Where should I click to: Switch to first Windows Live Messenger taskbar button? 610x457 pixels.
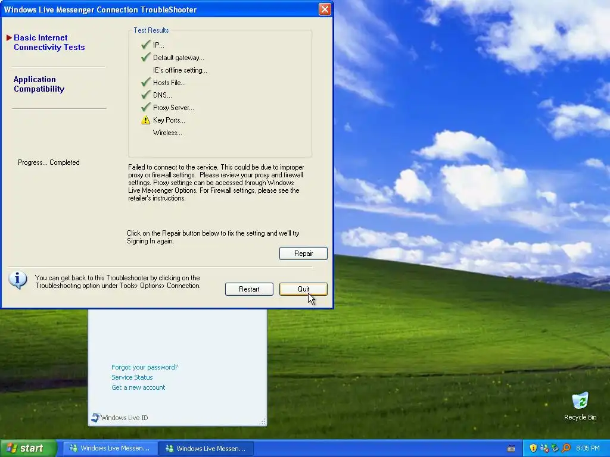tap(110, 448)
